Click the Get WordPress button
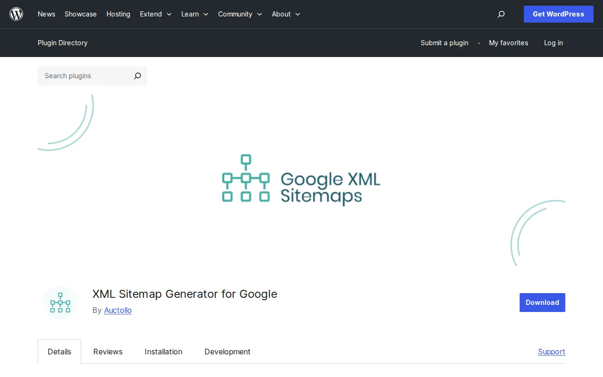The width and height of the screenshot is (603, 377). coord(558,14)
